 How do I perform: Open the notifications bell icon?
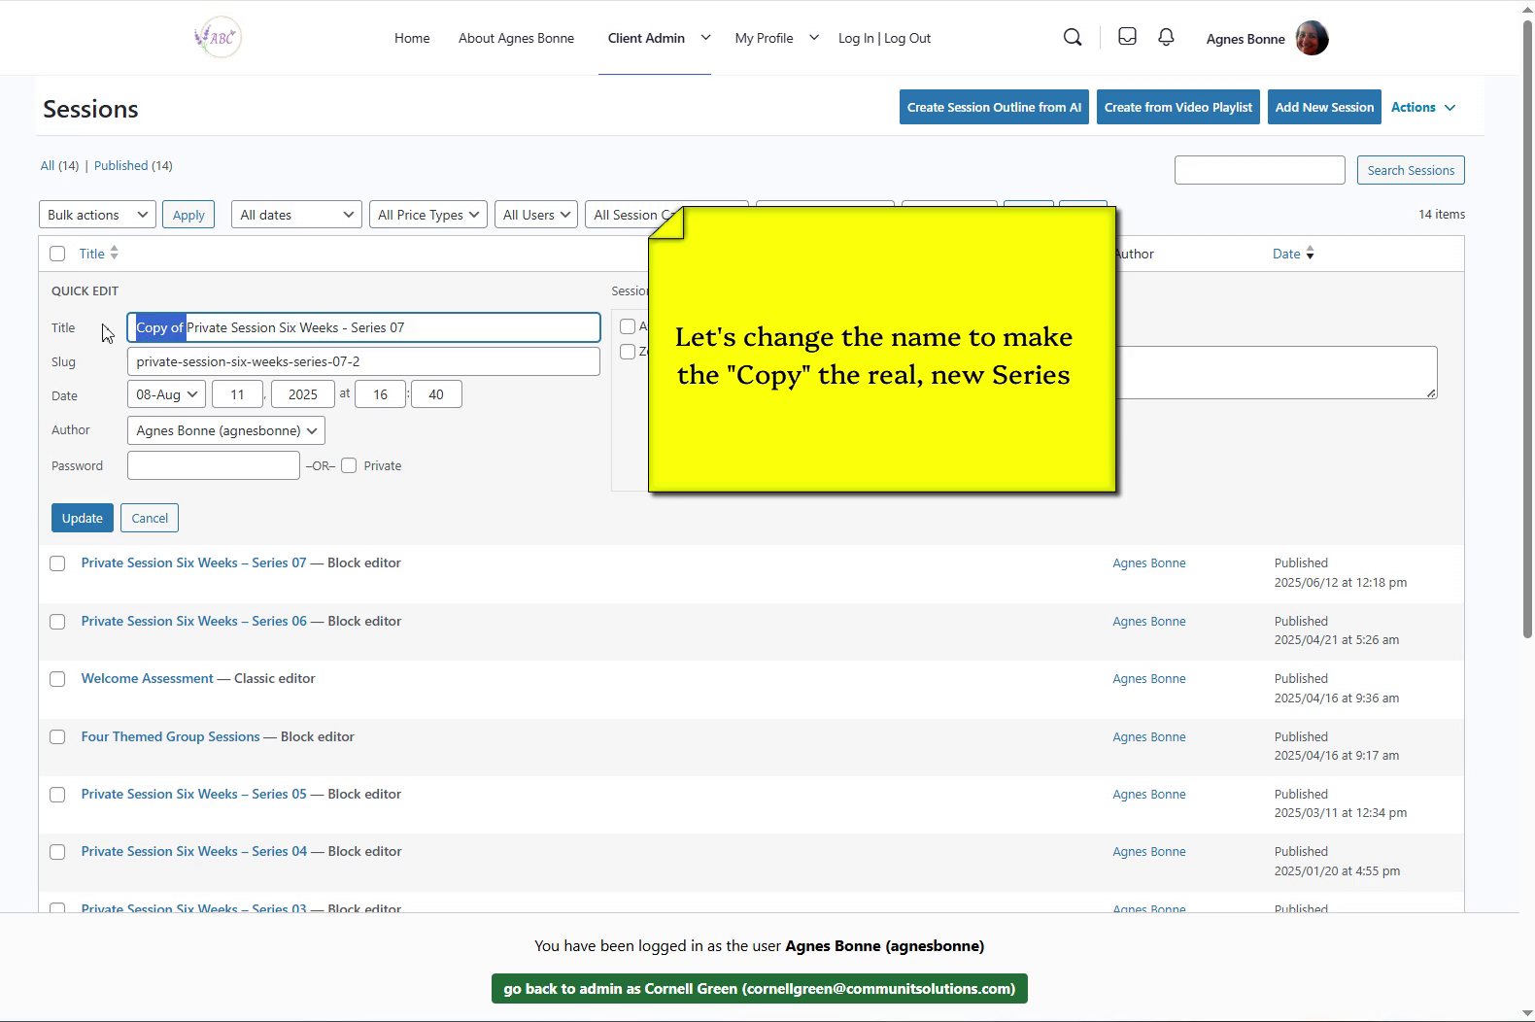(x=1166, y=37)
